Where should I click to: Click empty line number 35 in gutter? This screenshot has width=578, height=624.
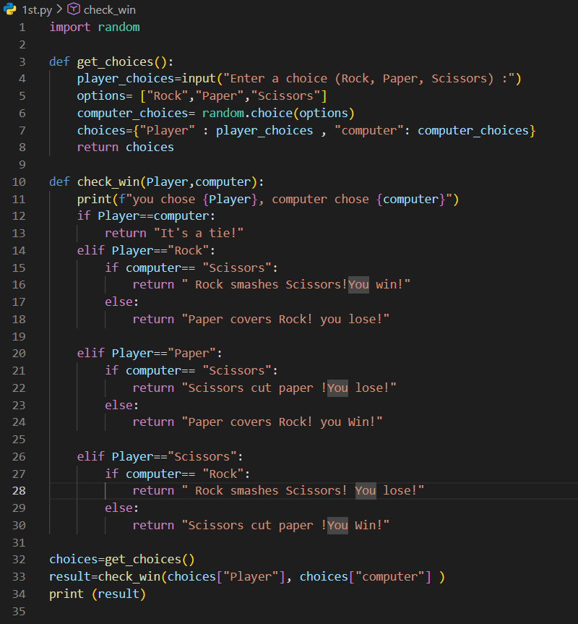coord(19,611)
